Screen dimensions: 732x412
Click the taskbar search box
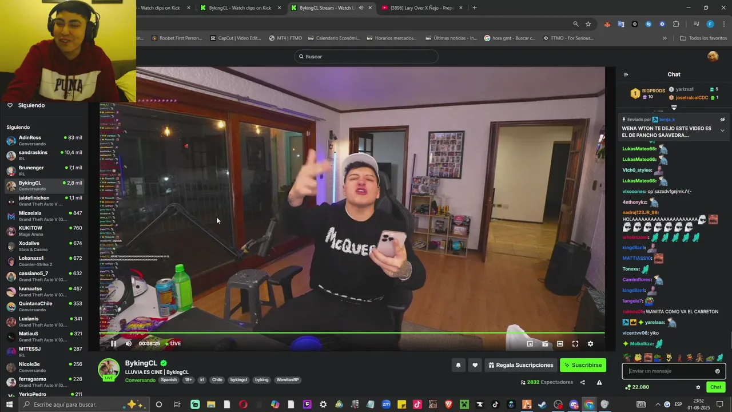85,405
